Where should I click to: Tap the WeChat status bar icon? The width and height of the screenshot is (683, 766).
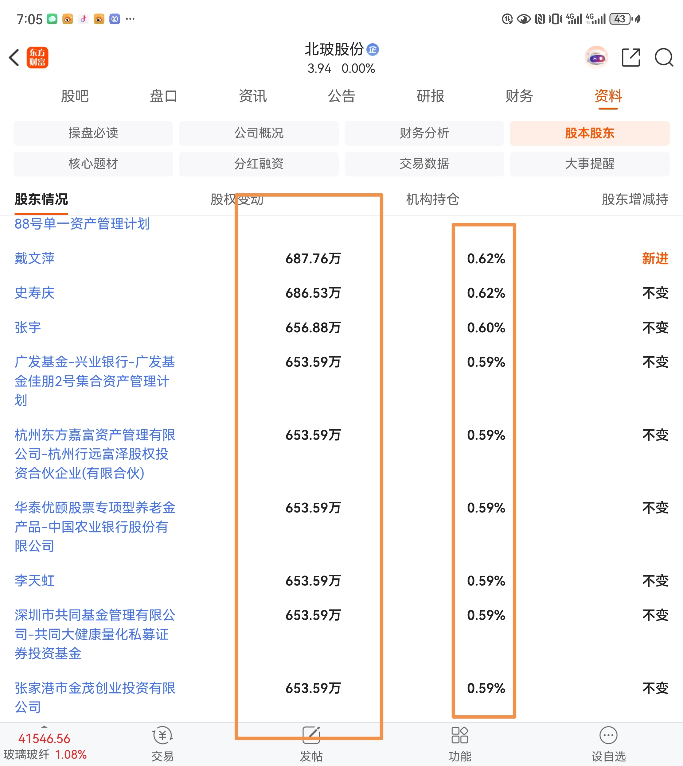(52, 19)
